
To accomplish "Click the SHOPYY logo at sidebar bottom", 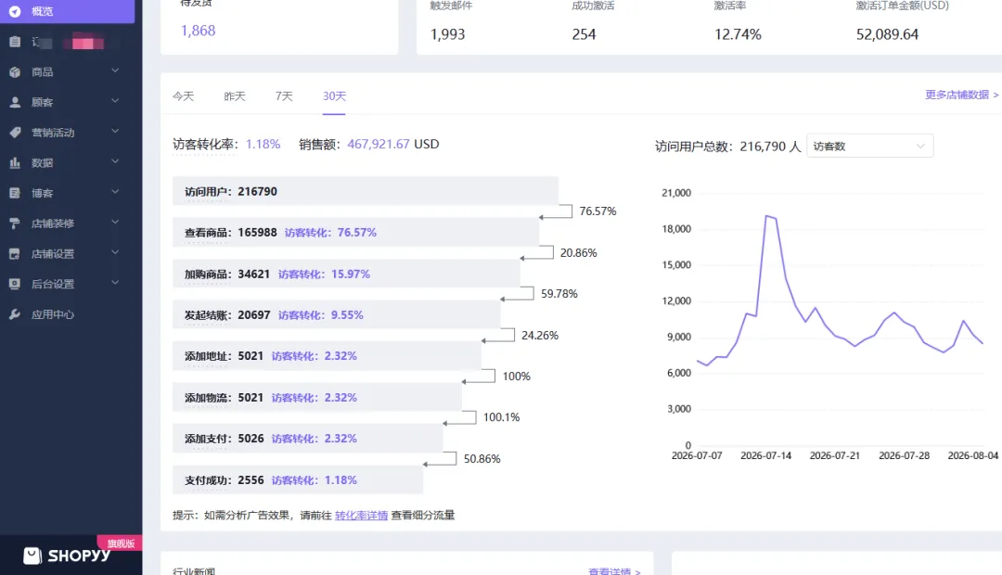I will coord(67,556).
